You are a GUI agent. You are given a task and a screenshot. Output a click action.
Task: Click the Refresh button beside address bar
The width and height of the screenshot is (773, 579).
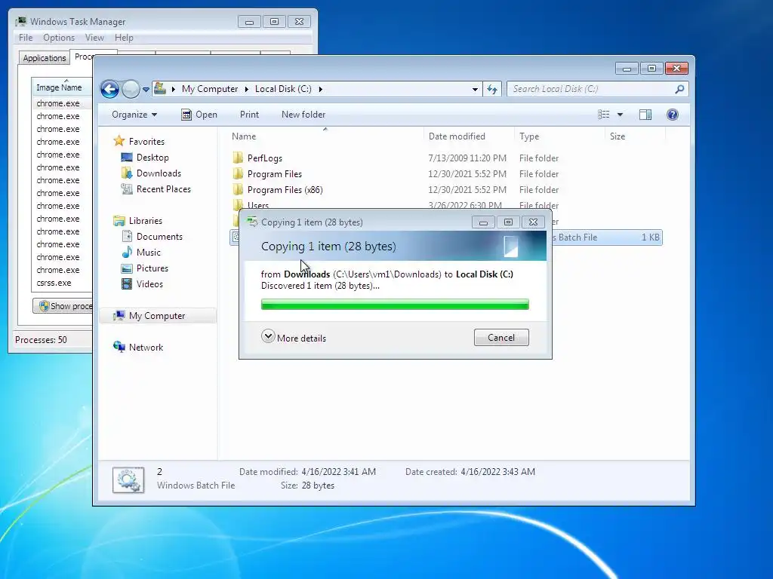tap(492, 89)
